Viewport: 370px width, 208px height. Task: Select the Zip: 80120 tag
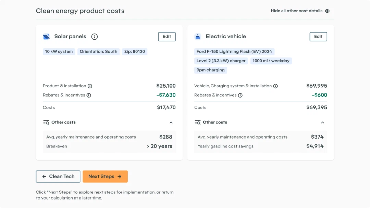[135, 52]
